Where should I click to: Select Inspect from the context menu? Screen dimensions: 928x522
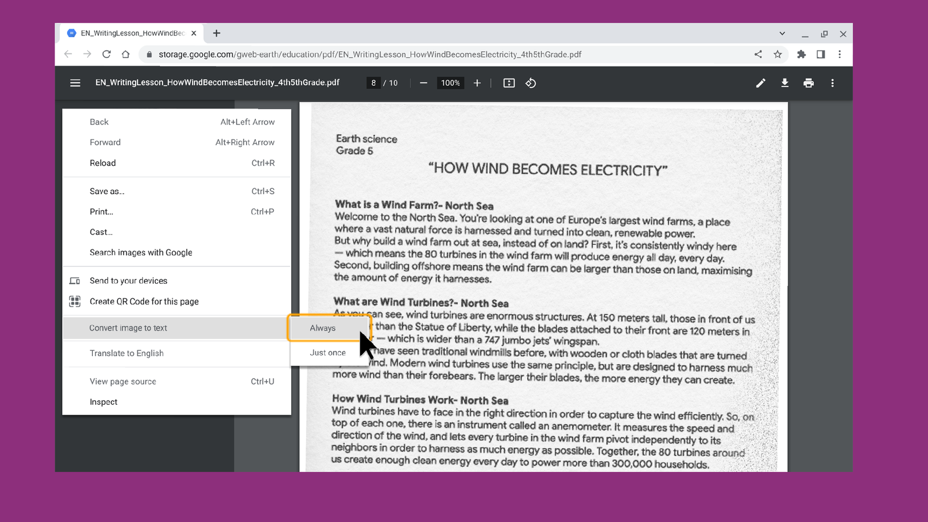coord(103,401)
